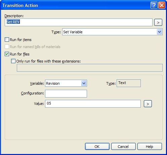Screen dimensions: 167x155
Task: Expand the Variable dropdown showing Revision
Action: pyautogui.click(x=66, y=83)
